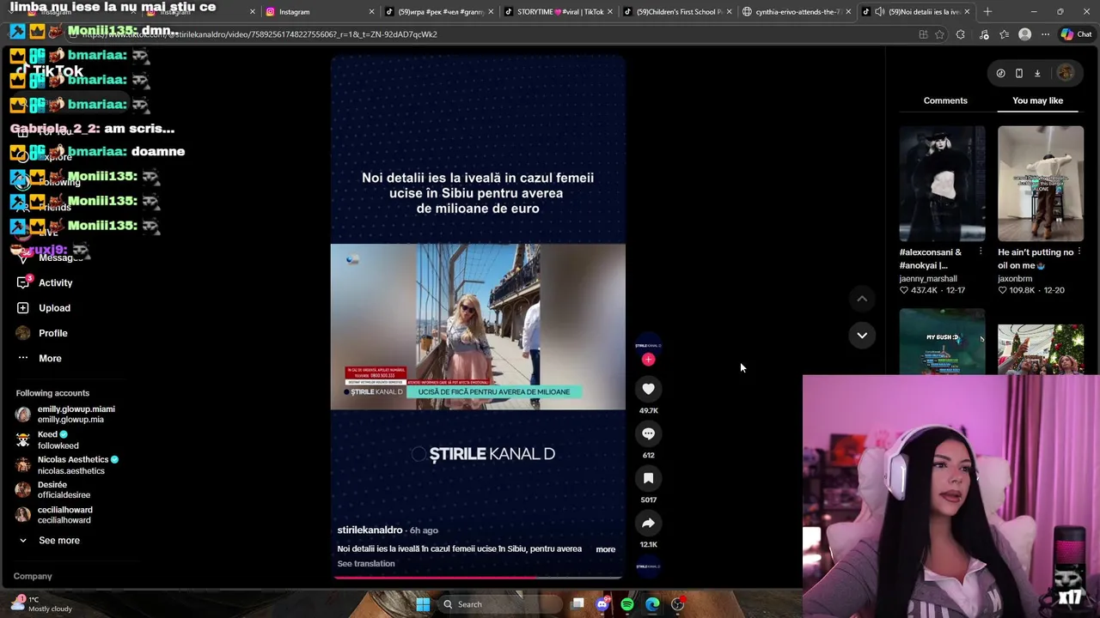Open the Nicolas Aesthetics account
The image size is (1100, 618).
tap(67, 465)
